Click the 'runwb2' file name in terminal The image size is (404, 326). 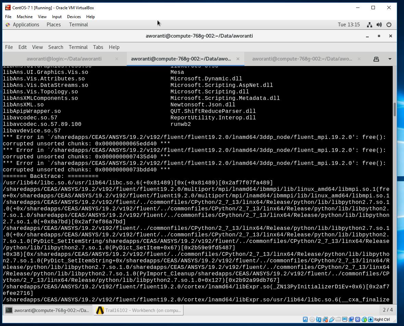point(181,124)
